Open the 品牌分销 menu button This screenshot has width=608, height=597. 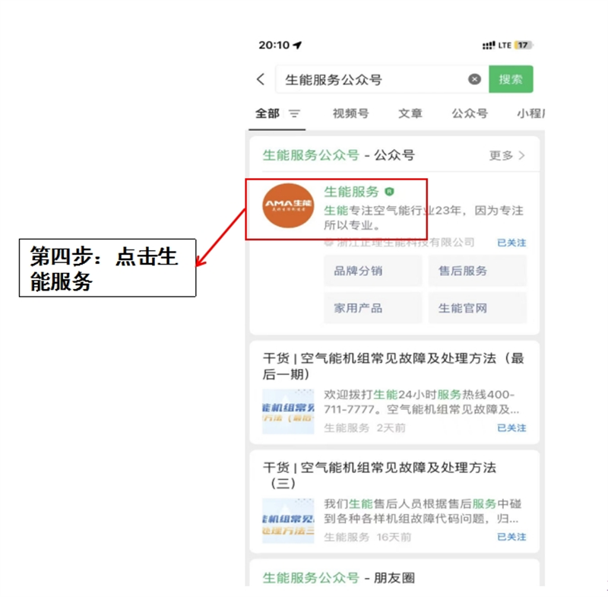tap(372, 271)
